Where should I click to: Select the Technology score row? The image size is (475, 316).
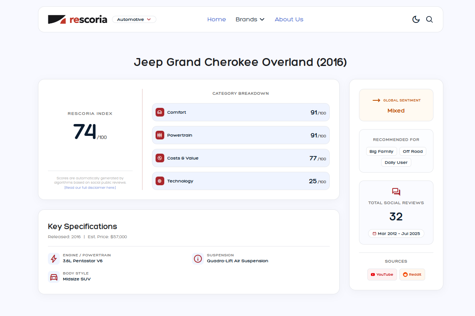click(241, 181)
